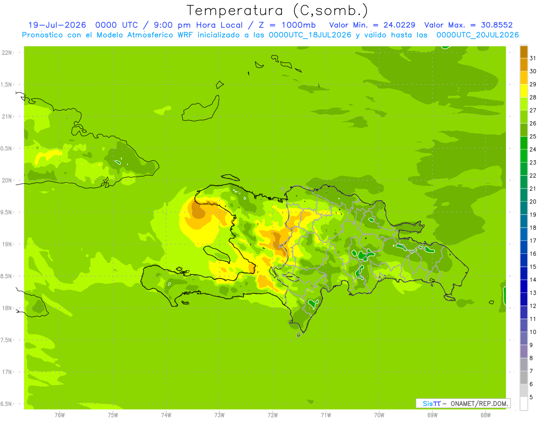This screenshot has width=545, height=421.
Task: Click the legend value "31"
Action: pyautogui.click(x=533, y=58)
